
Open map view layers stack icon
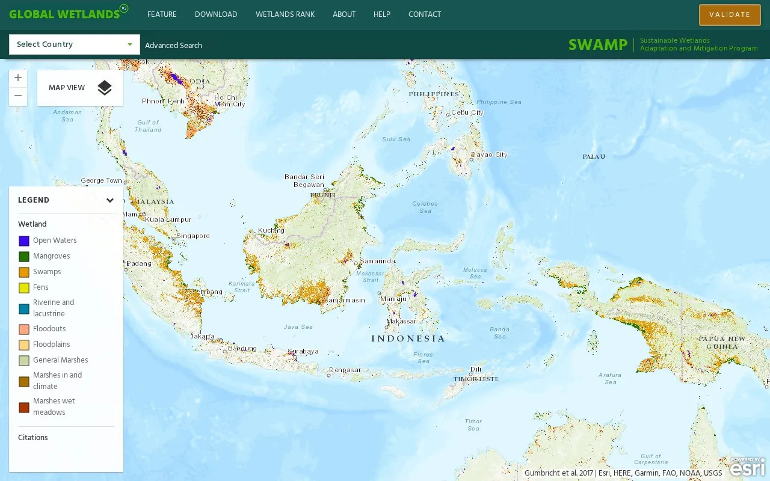pos(105,88)
